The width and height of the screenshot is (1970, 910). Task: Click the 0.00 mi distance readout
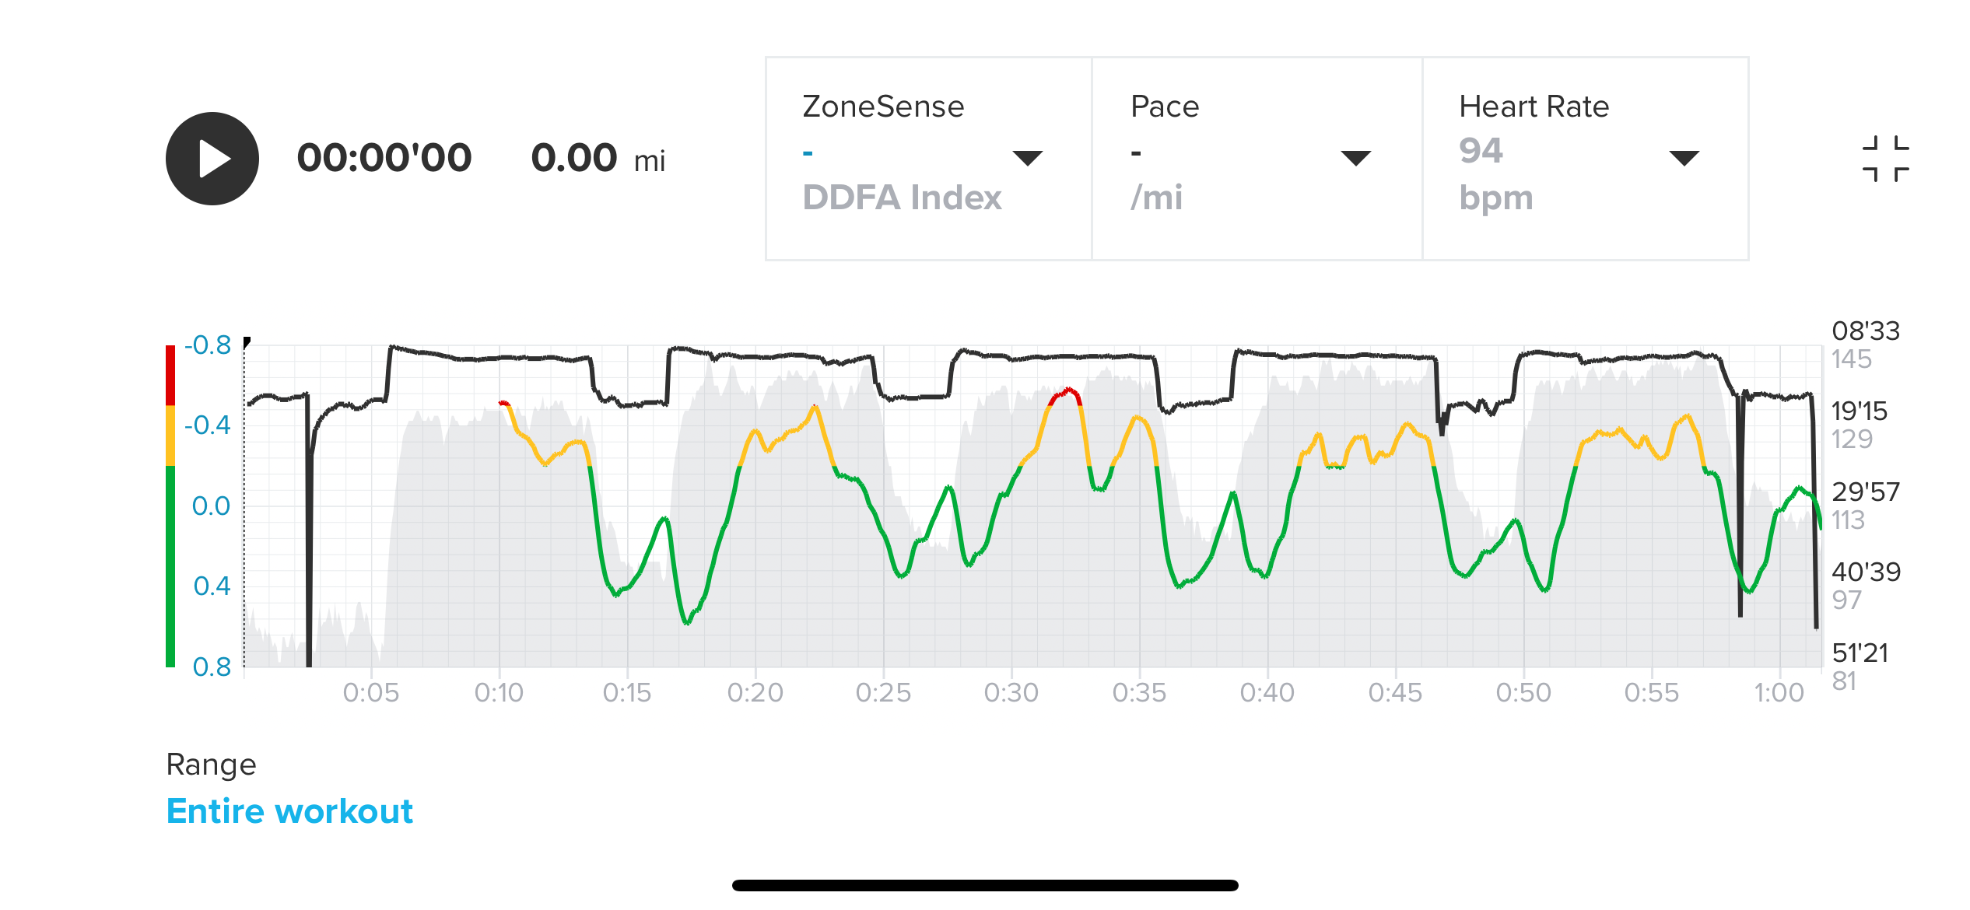point(598,158)
